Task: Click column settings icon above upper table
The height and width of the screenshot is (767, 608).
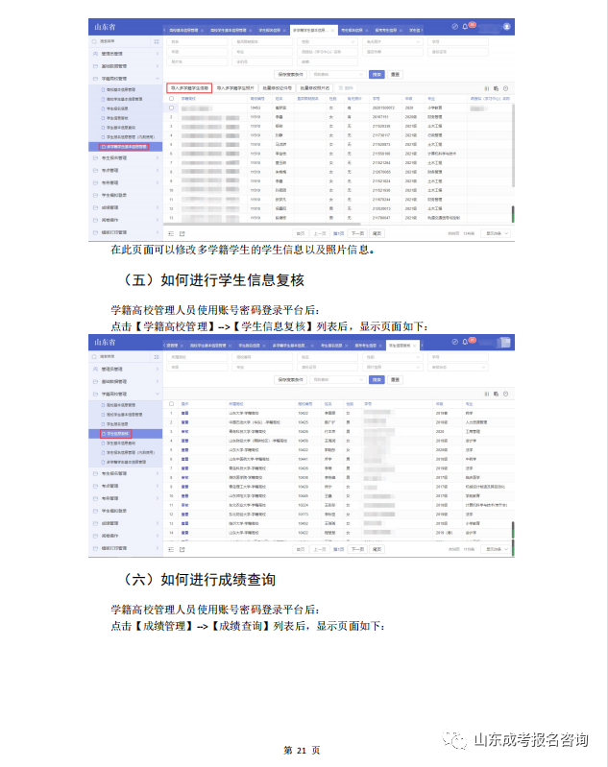Action: [x=487, y=88]
